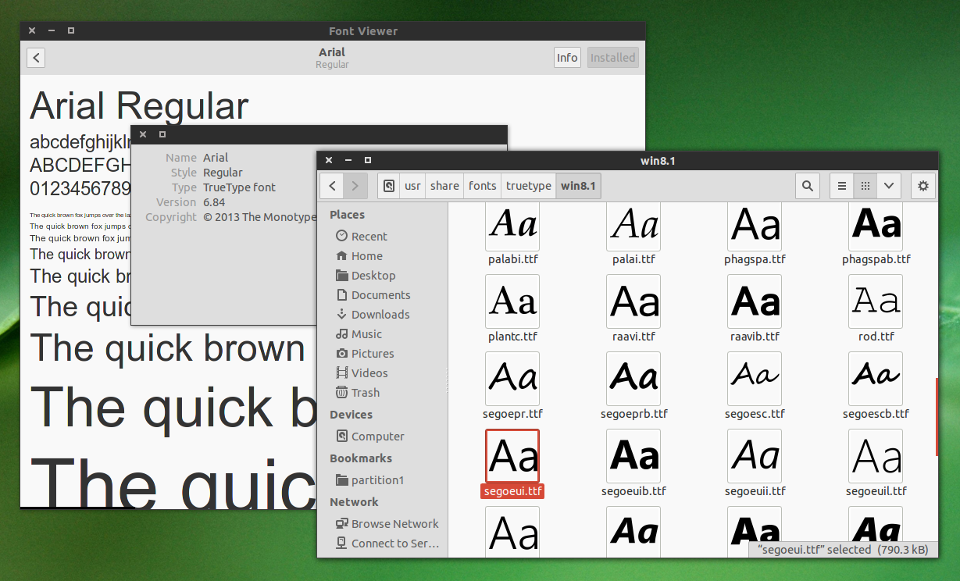Open Documents in sidebar
This screenshot has width=960, height=581.
(x=373, y=294)
